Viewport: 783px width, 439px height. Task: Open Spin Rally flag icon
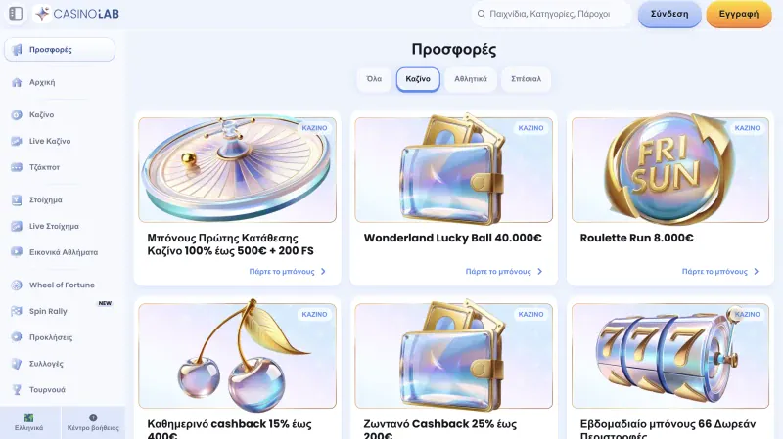pyautogui.click(x=17, y=311)
